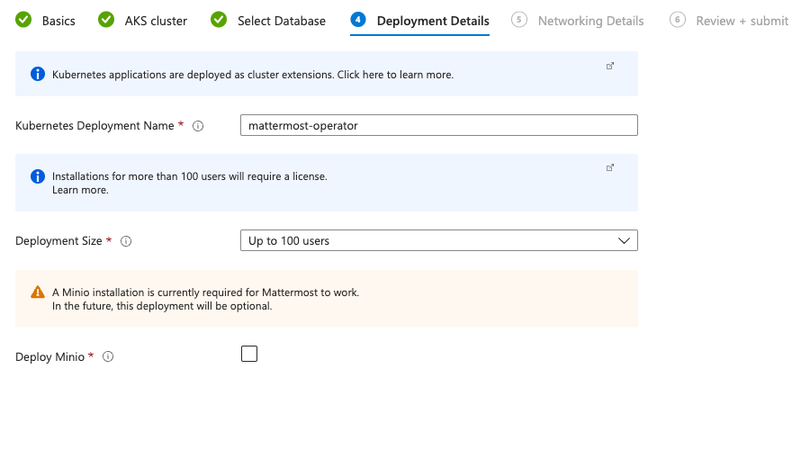Jump to Review + submit tab
The height and width of the screenshot is (459, 801).
[742, 21]
